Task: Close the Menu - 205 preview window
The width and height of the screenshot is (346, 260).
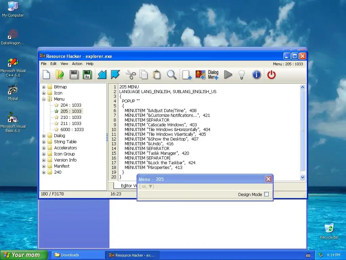Action: pos(268,179)
